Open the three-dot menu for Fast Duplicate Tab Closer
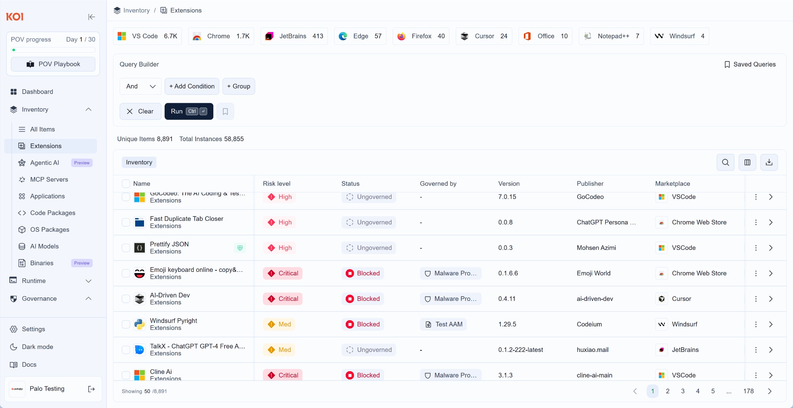Screen dimensions: 793x408 coord(756,222)
